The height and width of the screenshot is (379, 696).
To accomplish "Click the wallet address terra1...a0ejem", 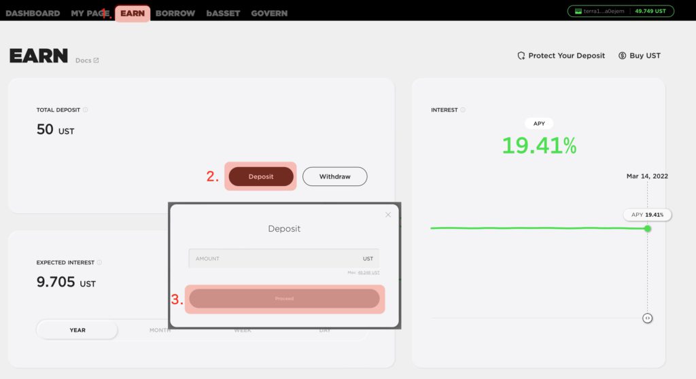I will pyautogui.click(x=604, y=11).
